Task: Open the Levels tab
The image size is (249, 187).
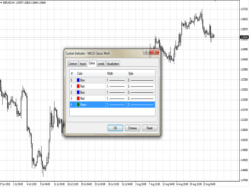Action: pyautogui.click(x=101, y=64)
